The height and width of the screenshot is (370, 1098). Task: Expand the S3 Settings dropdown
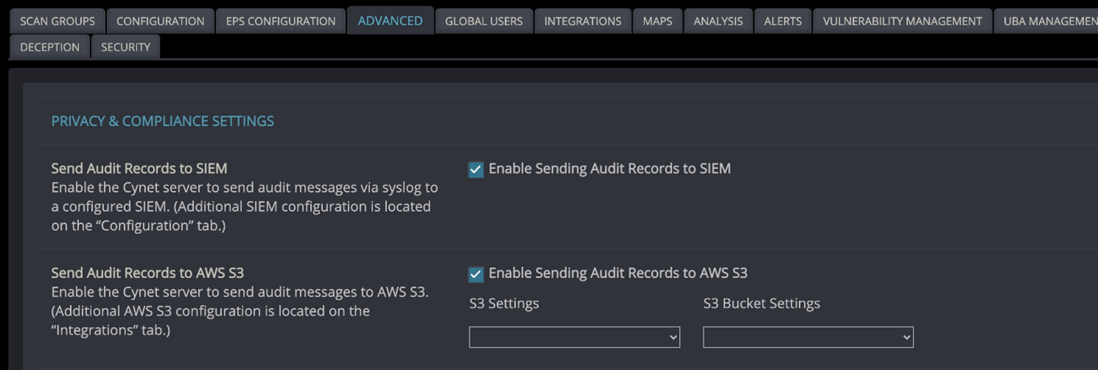click(574, 337)
